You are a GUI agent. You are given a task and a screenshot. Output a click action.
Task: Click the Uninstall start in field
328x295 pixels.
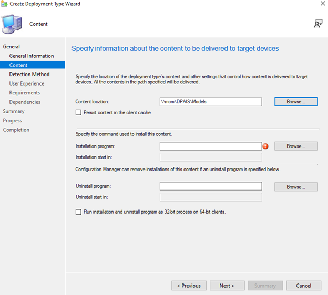point(211,197)
